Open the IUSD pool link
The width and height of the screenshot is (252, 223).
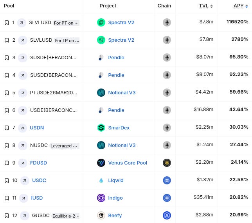coord(37,198)
